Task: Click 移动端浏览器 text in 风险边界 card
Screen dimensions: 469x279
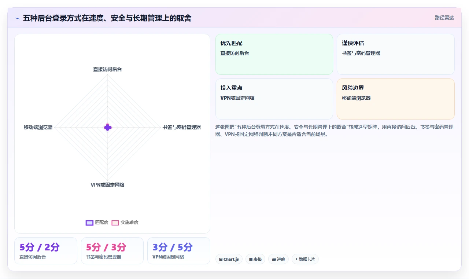Action: tap(357, 98)
